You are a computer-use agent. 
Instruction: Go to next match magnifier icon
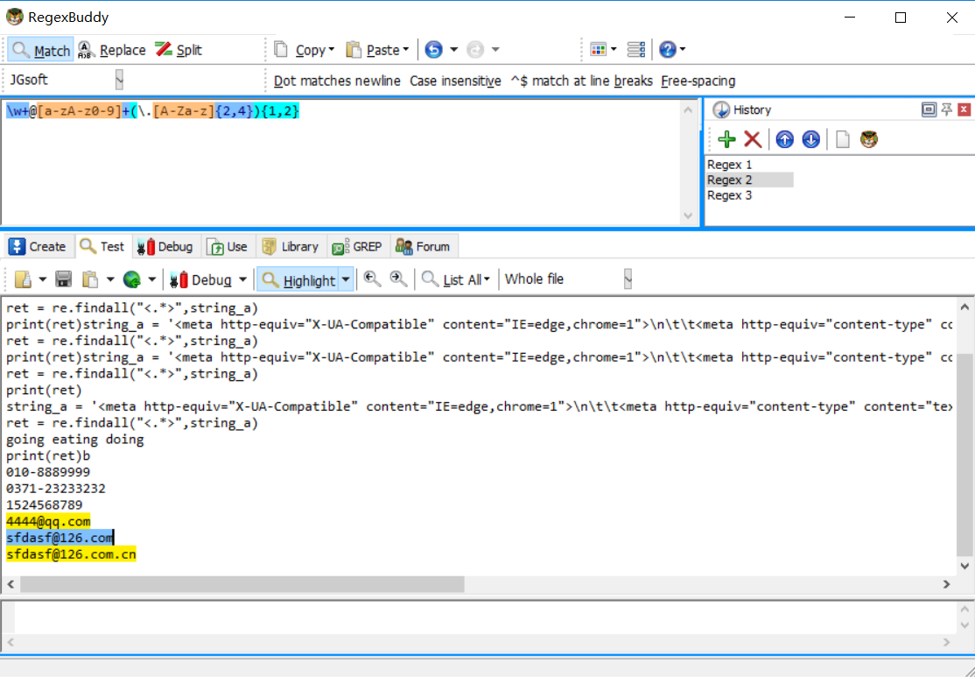pyautogui.click(x=398, y=279)
